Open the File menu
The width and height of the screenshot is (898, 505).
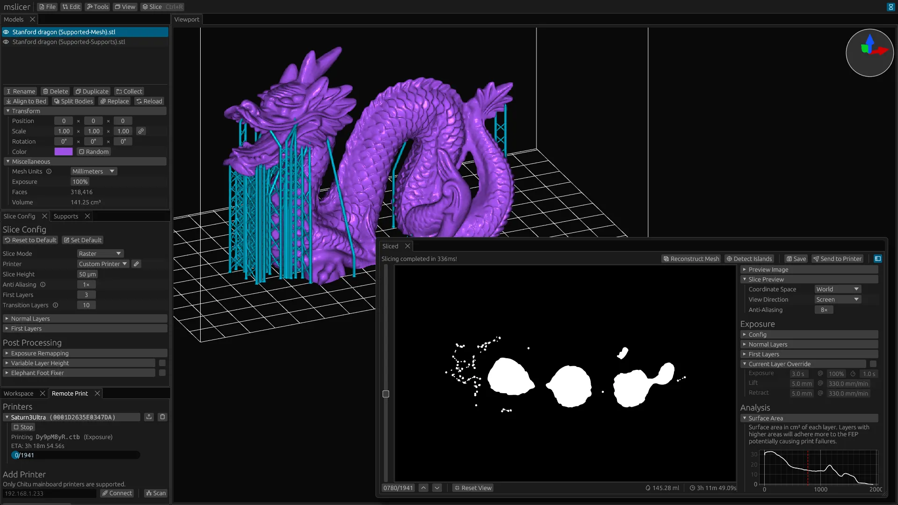[x=47, y=7]
